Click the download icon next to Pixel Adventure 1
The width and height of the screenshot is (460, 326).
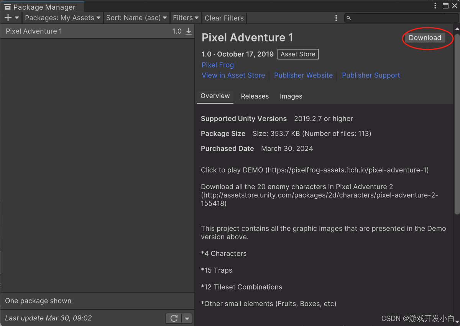click(x=189, y=31)
